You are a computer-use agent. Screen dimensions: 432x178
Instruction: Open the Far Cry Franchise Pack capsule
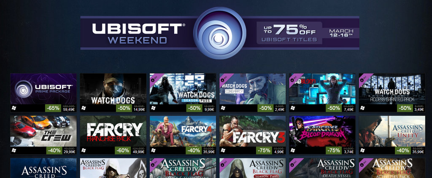tap(113, 131)
